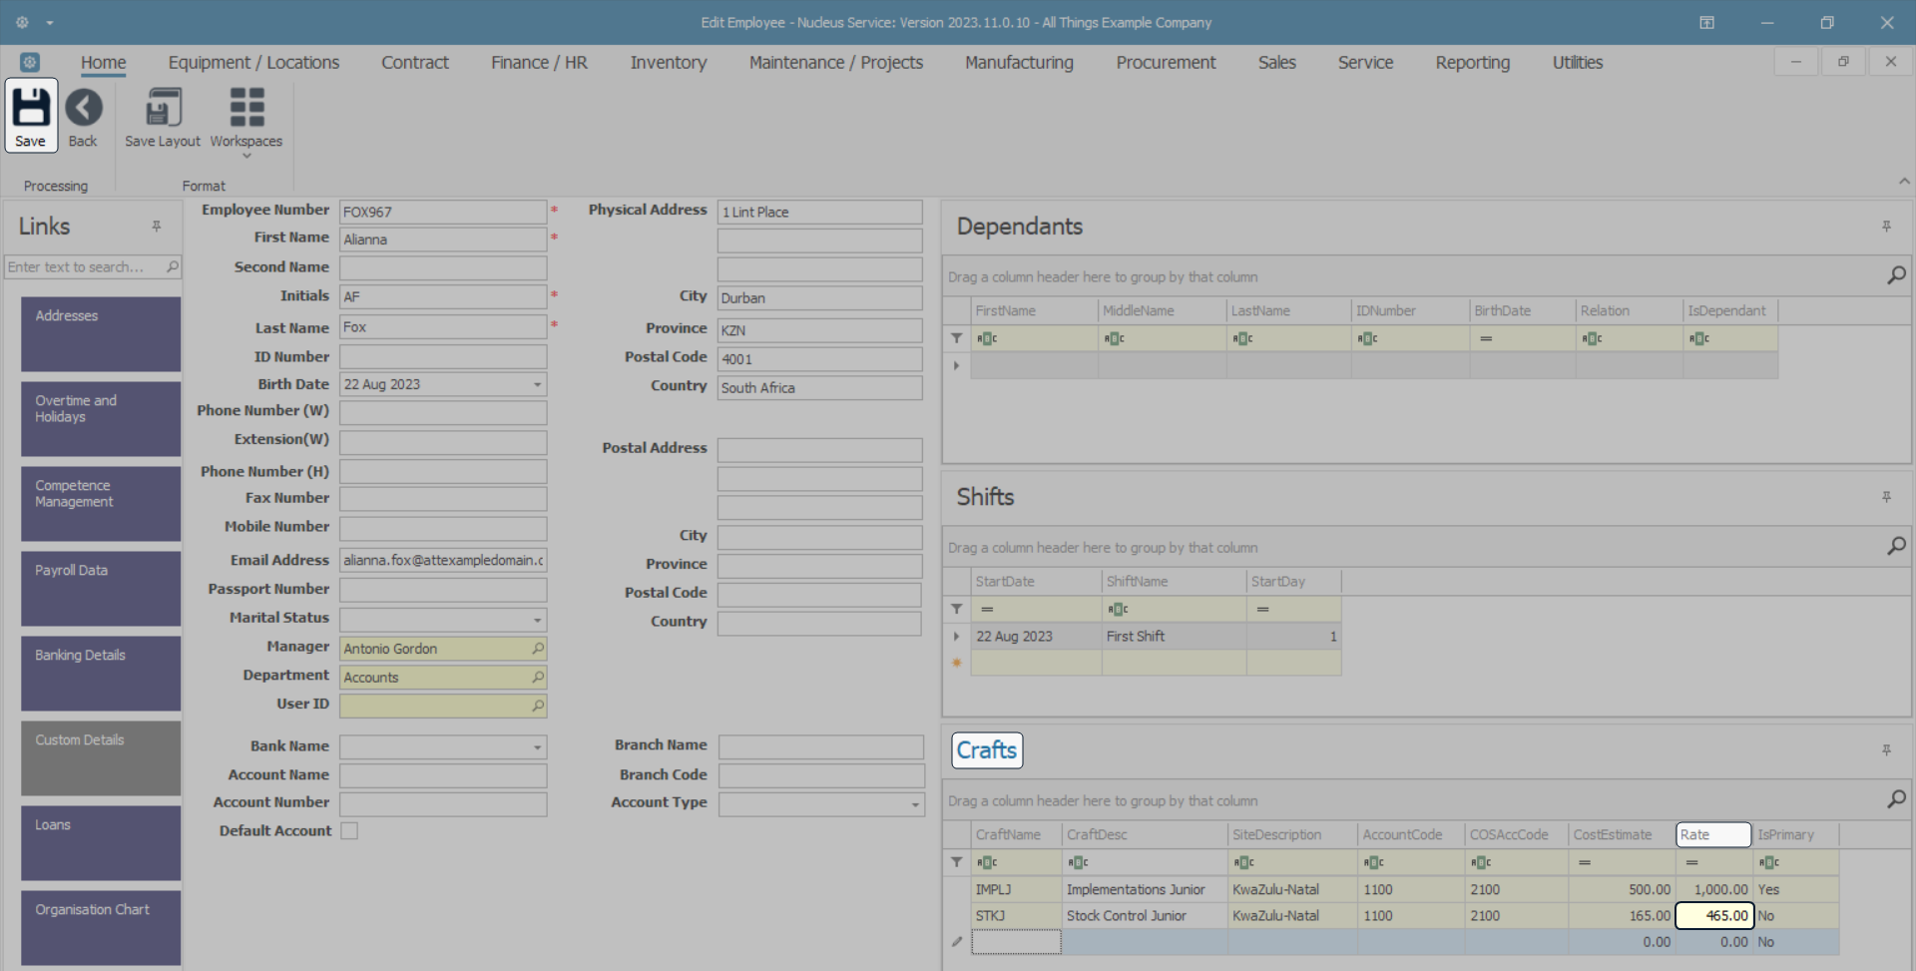Expand the Birth Date dropdown
Screen dimensions: 1916x971
(537, 385)
